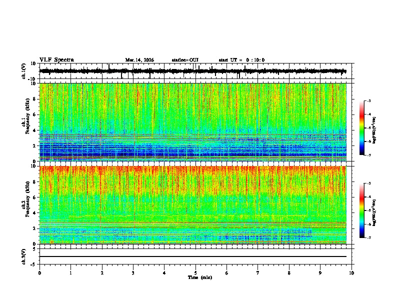Click the ch.2 color scale bar
This screenshot has width=396, height=306.
tap(361, 210)
